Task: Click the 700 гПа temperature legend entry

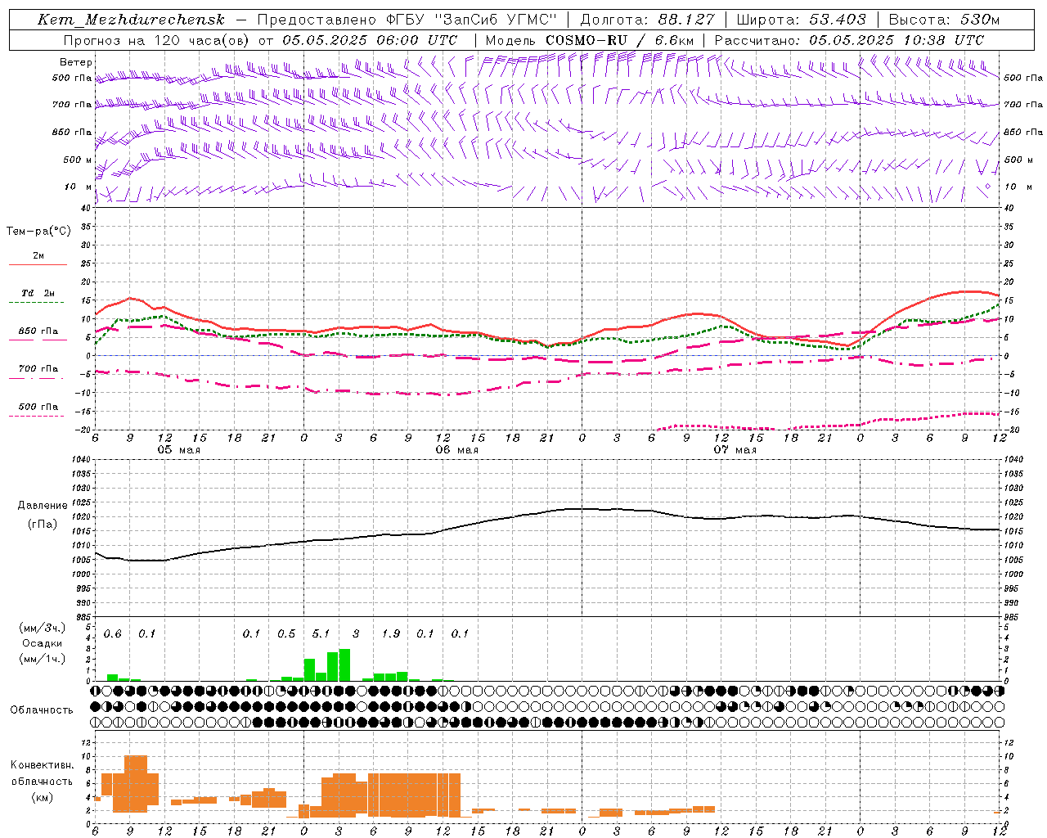Action: coord(38,369)
